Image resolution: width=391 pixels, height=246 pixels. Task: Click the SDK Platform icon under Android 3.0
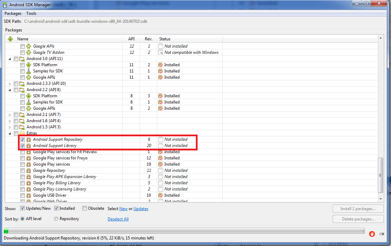pyautogui.click(x=29, y=65)
